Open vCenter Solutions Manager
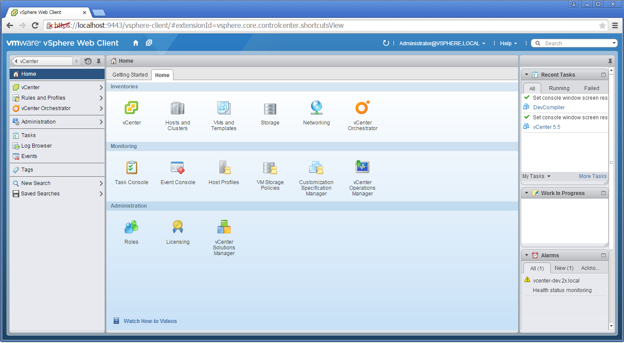624x343 pixels. tap(224, 227)
